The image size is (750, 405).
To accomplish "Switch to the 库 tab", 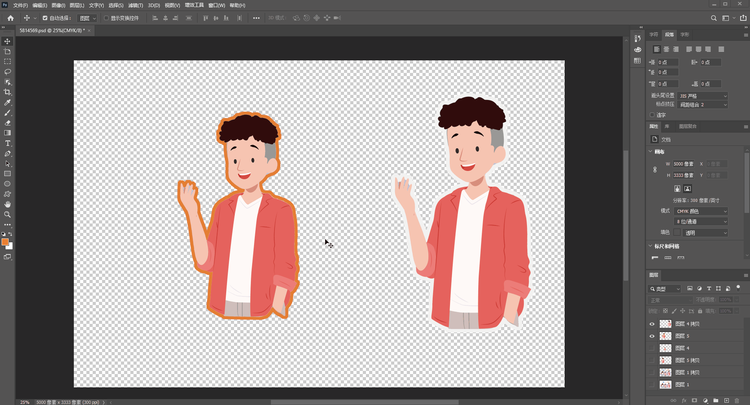I will 667,126.
